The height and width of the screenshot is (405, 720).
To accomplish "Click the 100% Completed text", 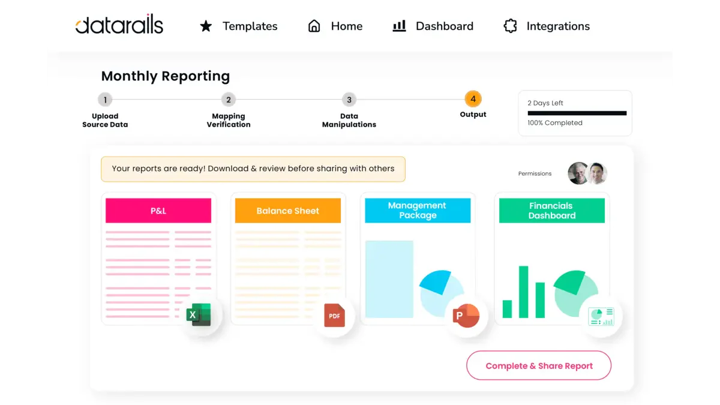I will point(555,123).
